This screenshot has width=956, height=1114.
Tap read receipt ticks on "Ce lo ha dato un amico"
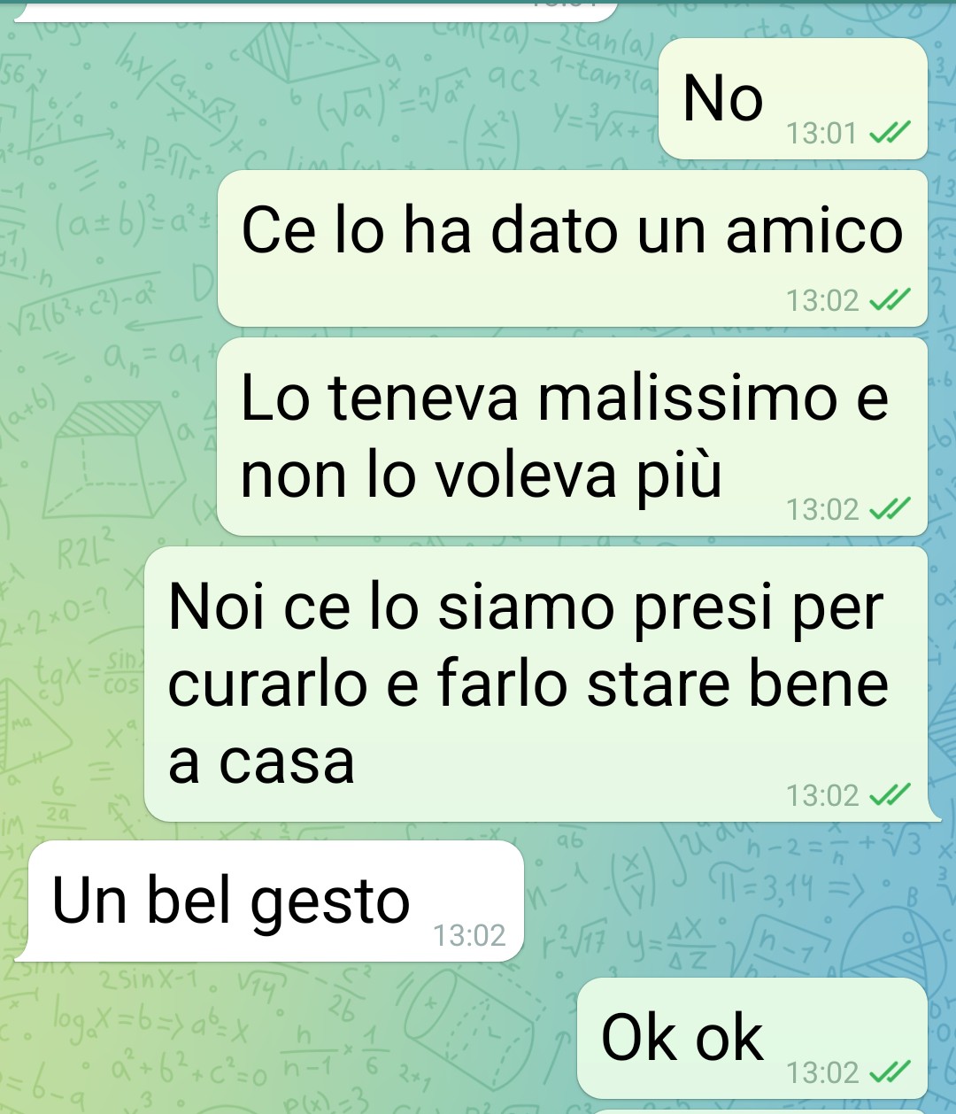click(890, 301)
